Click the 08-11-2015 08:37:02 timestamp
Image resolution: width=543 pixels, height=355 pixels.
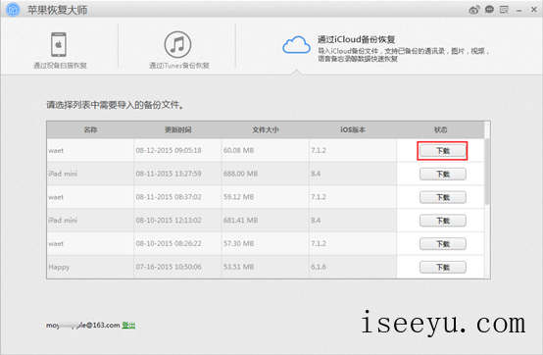(169, 197)
